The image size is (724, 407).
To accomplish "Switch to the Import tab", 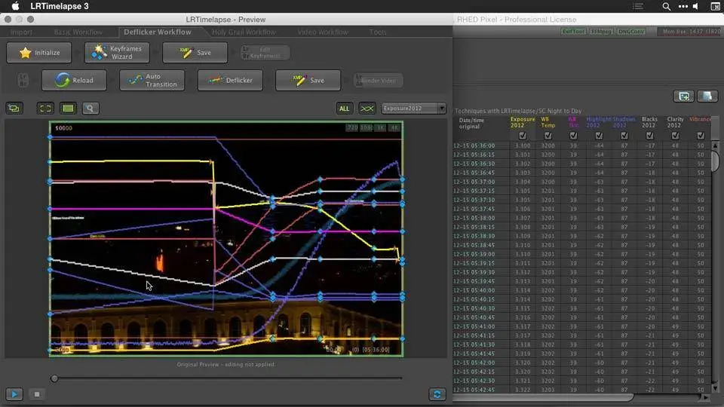I will click(21, 32).
